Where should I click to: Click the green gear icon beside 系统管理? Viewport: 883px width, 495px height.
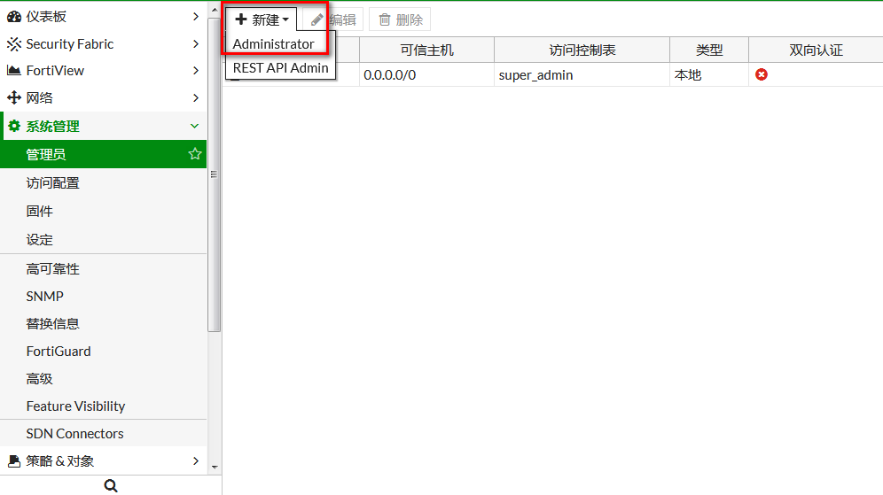click(14, 127)
